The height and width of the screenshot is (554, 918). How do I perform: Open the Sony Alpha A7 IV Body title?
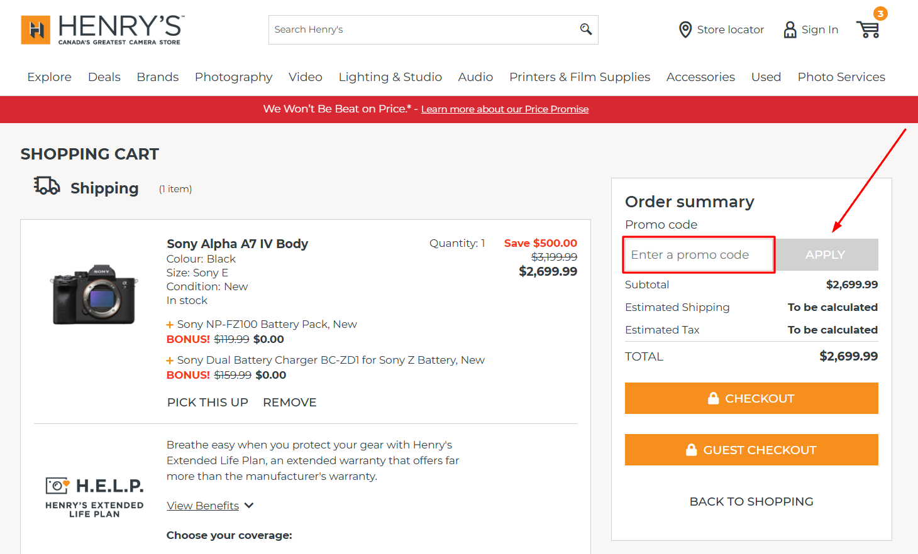(x=237, y=244)
